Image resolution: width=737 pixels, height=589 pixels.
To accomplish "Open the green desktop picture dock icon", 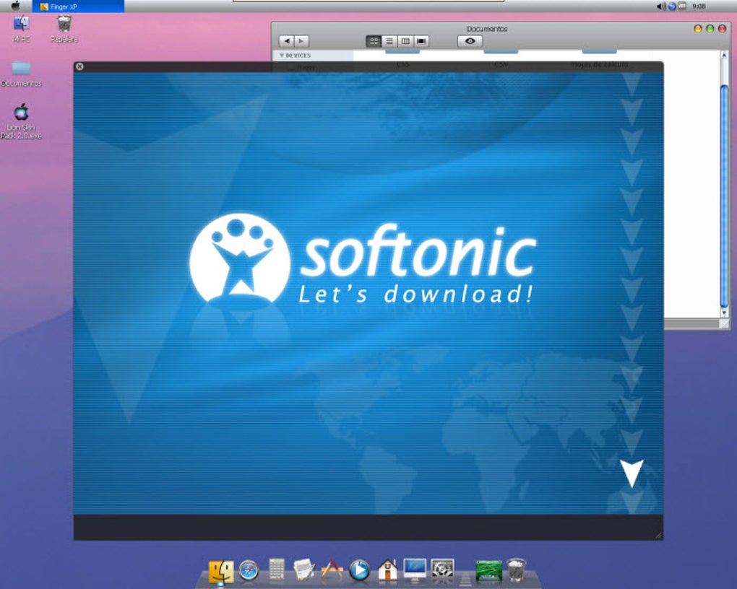I will [489, 571].
